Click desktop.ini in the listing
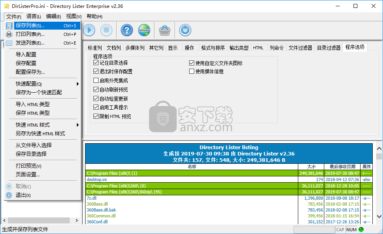The width and height of the screenshot is (383, 234). click(97, 180)
